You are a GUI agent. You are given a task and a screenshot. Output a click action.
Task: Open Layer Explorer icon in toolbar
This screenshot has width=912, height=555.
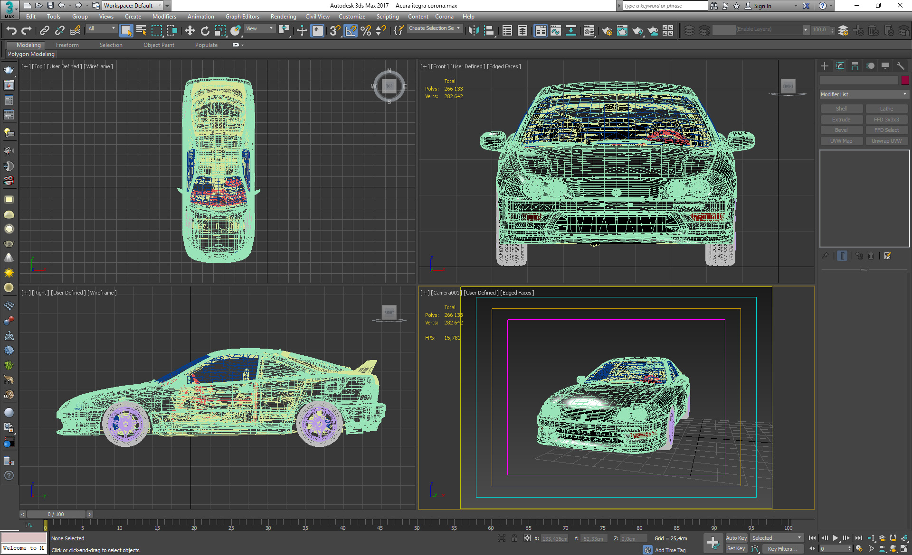click(522, 31)
